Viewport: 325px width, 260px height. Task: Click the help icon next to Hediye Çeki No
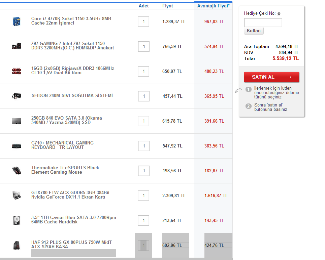click(x=279, y=14)
